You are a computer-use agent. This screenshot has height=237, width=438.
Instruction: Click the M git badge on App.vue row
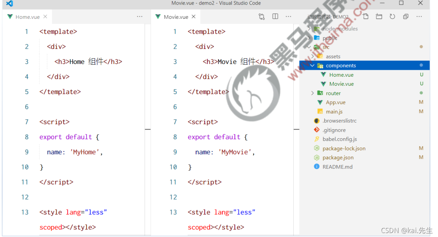(421, 102)
